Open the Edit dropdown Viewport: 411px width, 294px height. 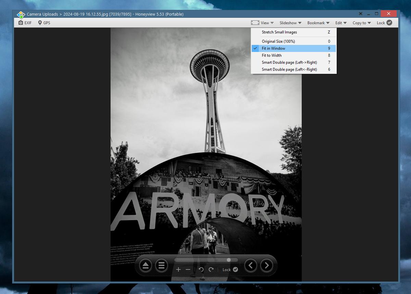[341, 23]
